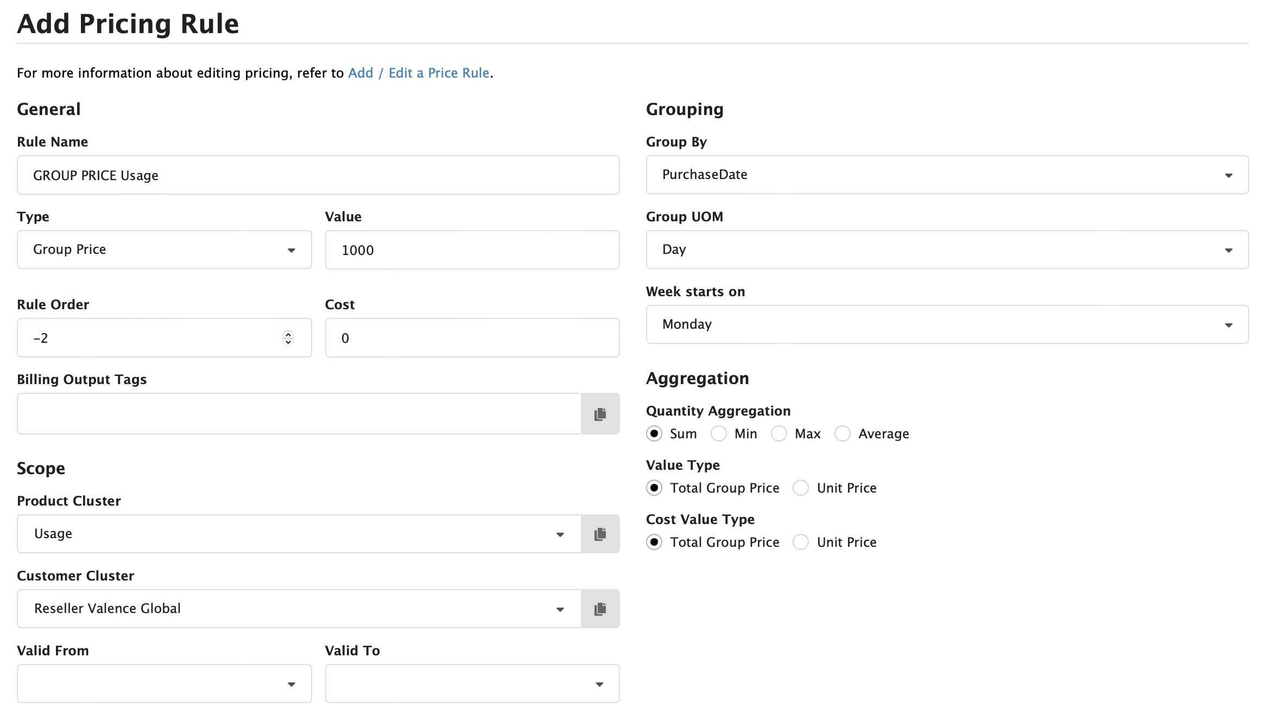Copy the Product Cluster value
This screenshot has height=715, width=1266.
[x=600, y=534]
